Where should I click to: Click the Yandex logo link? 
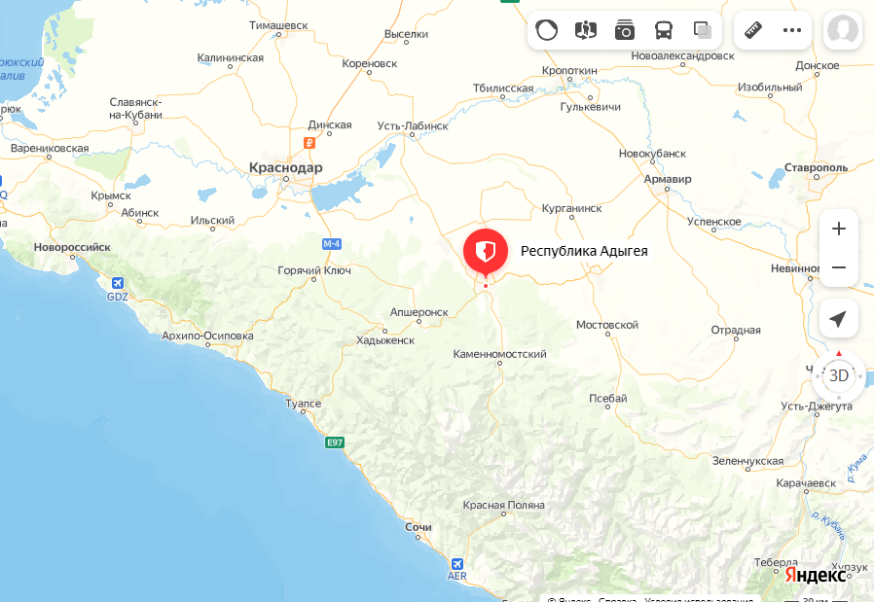point(816,575)
